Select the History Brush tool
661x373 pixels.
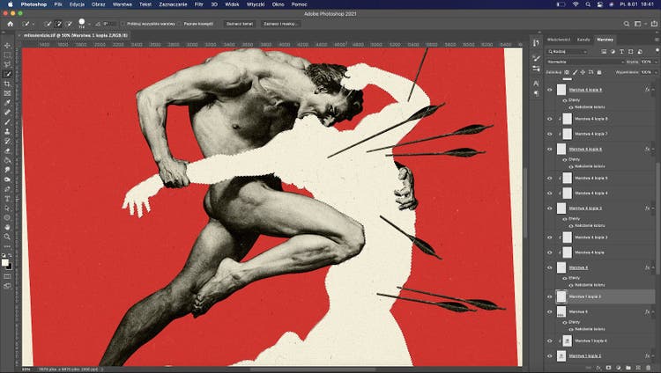[x=7, y=141]
